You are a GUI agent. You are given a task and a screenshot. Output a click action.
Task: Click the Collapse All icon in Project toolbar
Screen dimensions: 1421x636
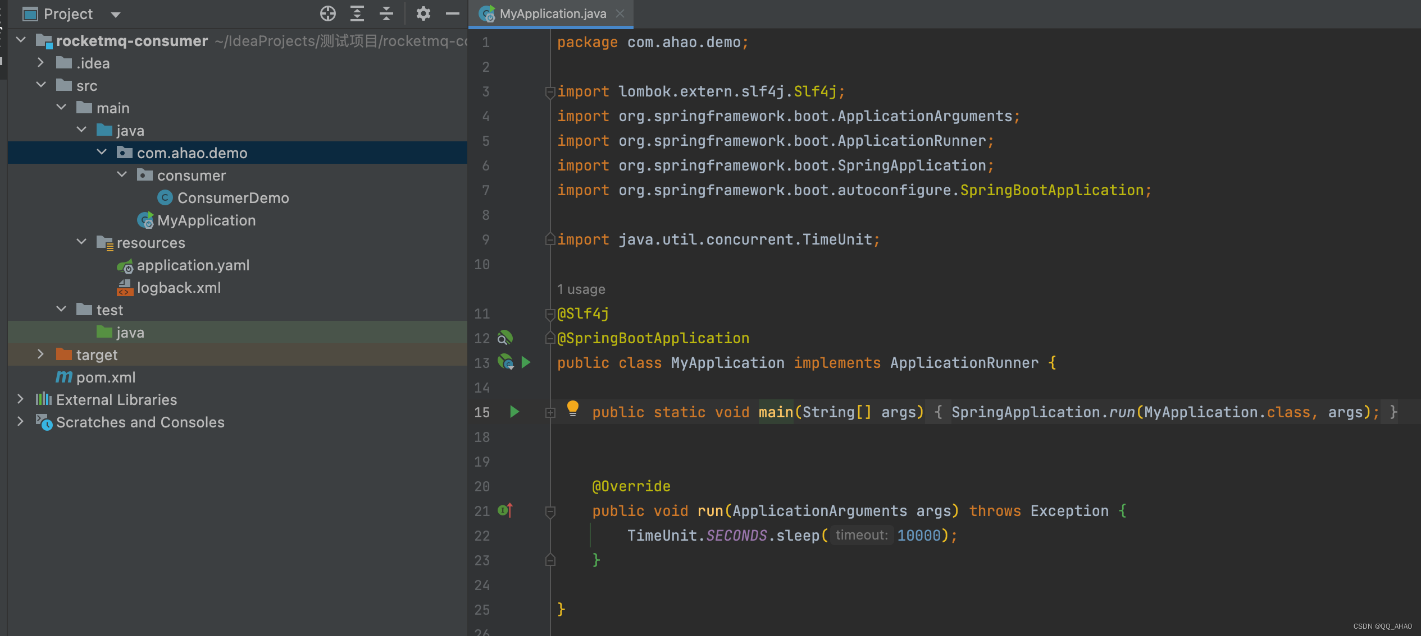point(386,13)
